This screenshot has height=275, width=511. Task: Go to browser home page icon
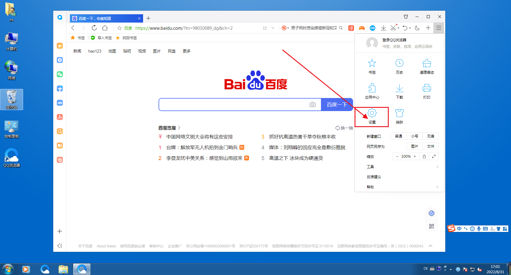(105, 28)
